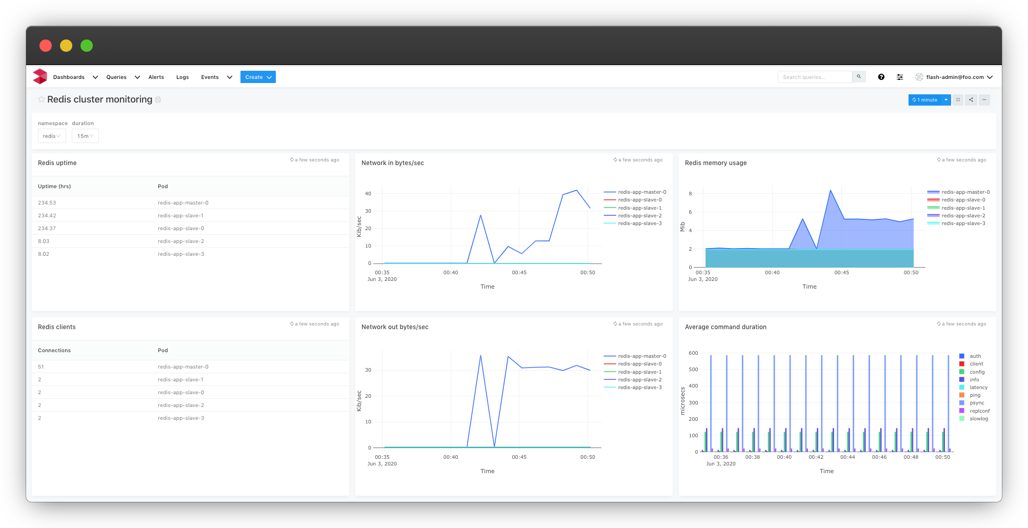
Task: Go to the Logs page
Action: pyautogui.click(x=183, y=77)
